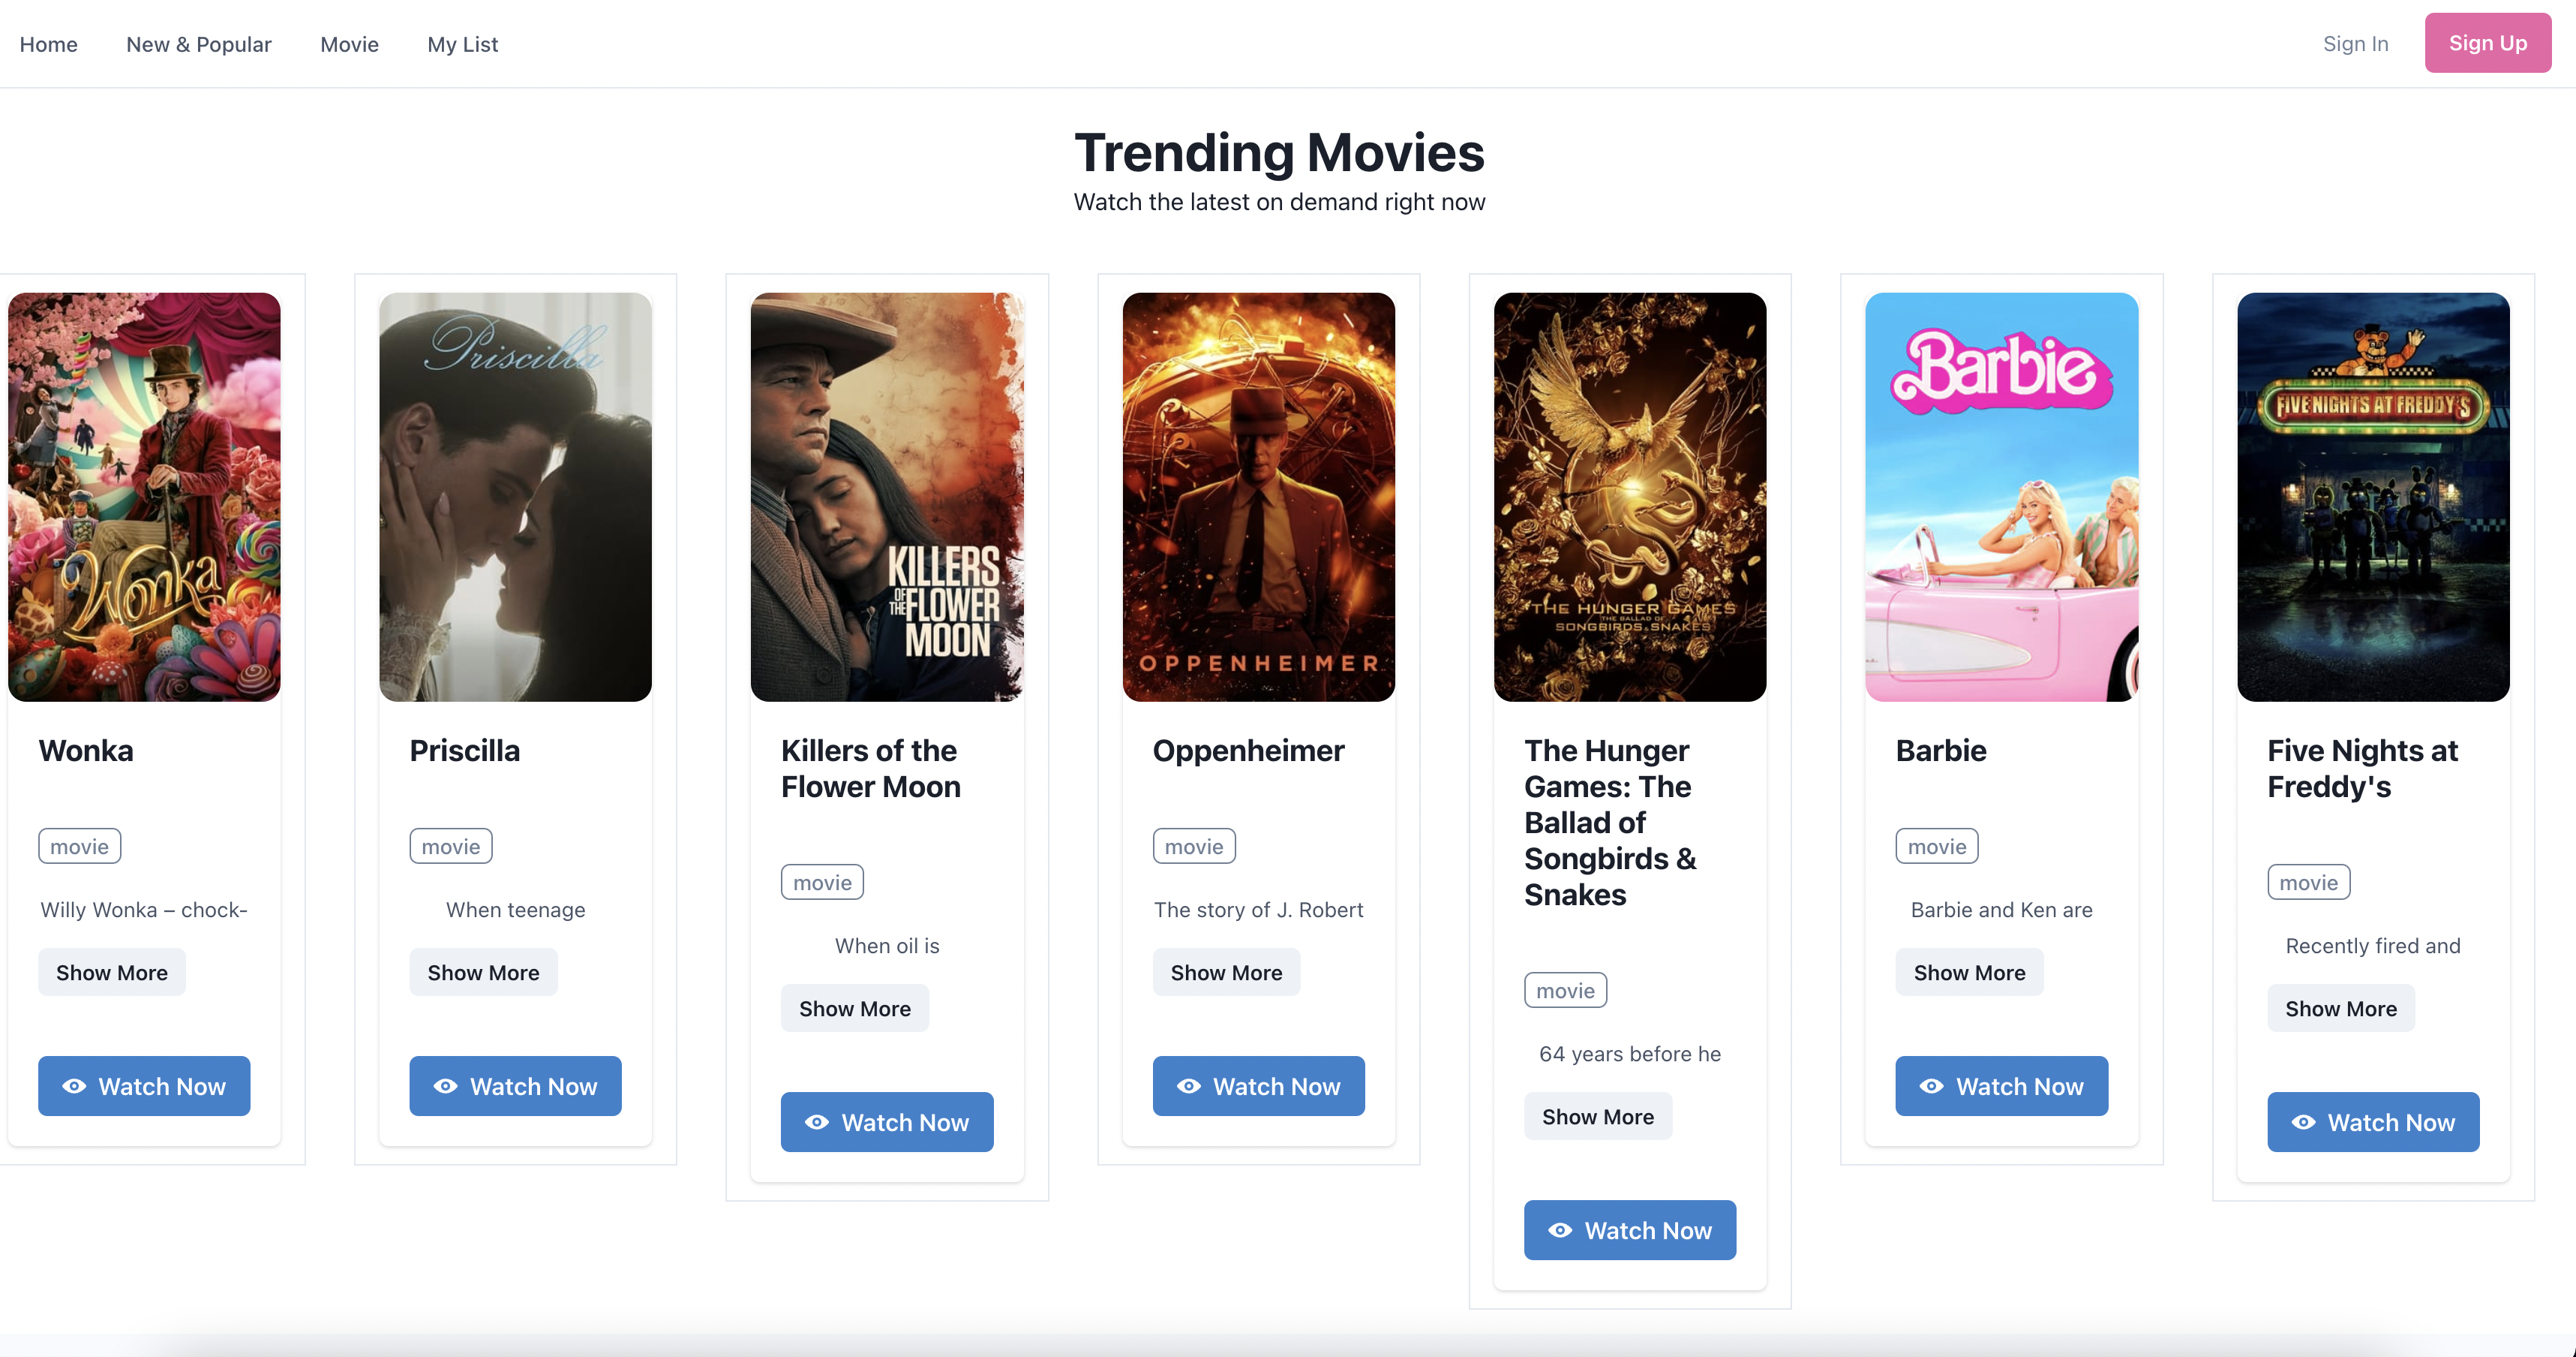Viewport: 2576px width, 1357px height.
Task: Open the Home nav link
Action: click(48, 44)
